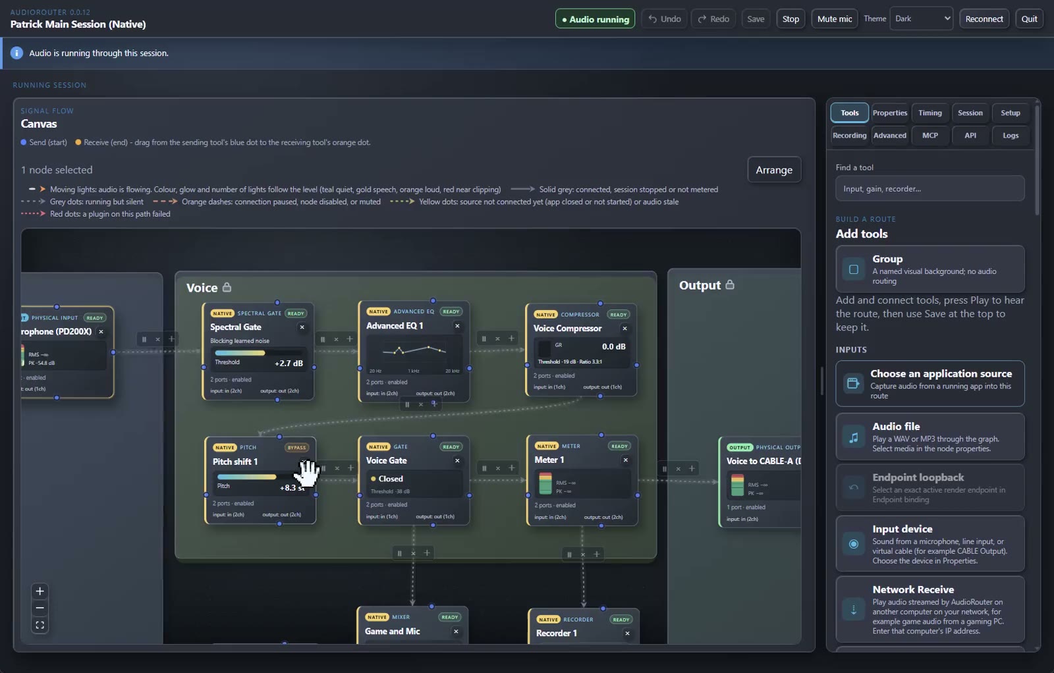Screen dimensions: 1054x673
Task: Insert a tool between Voice Gate and Meter 1
Action: point(512,468)
